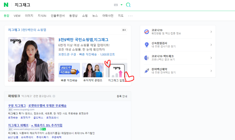235x140 pixels.
Task: Follow the 골드박스 sublink
Action: click(x=38, y=118)
